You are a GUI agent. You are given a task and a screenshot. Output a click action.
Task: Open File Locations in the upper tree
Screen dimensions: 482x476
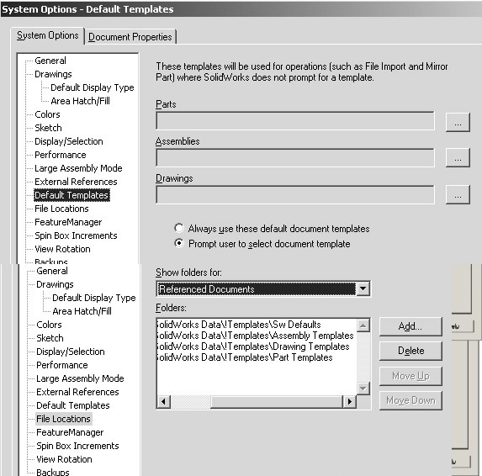click(x=61, y=209)
